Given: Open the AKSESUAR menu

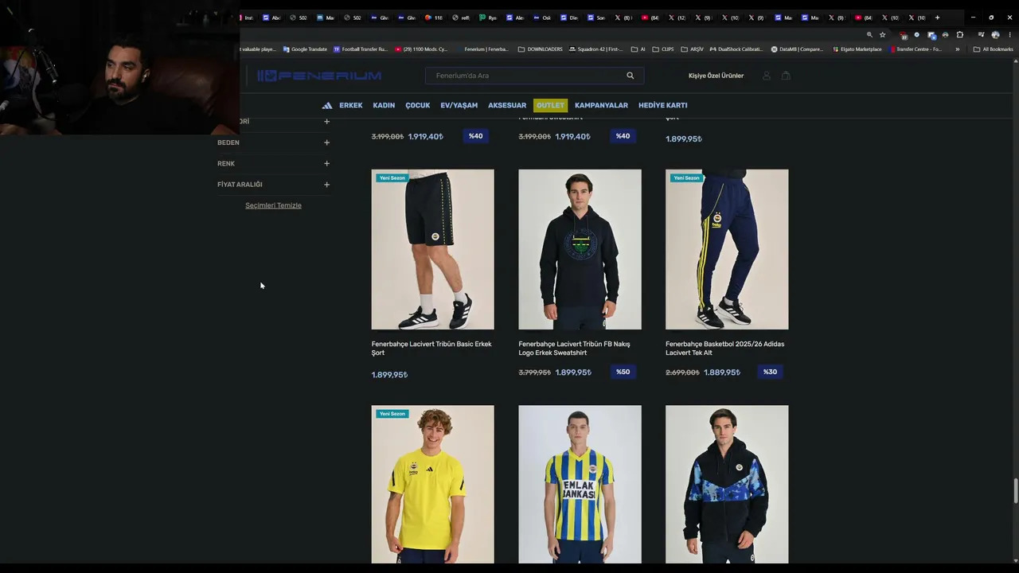Looking at the screenshot, I should tap(507, 105).
